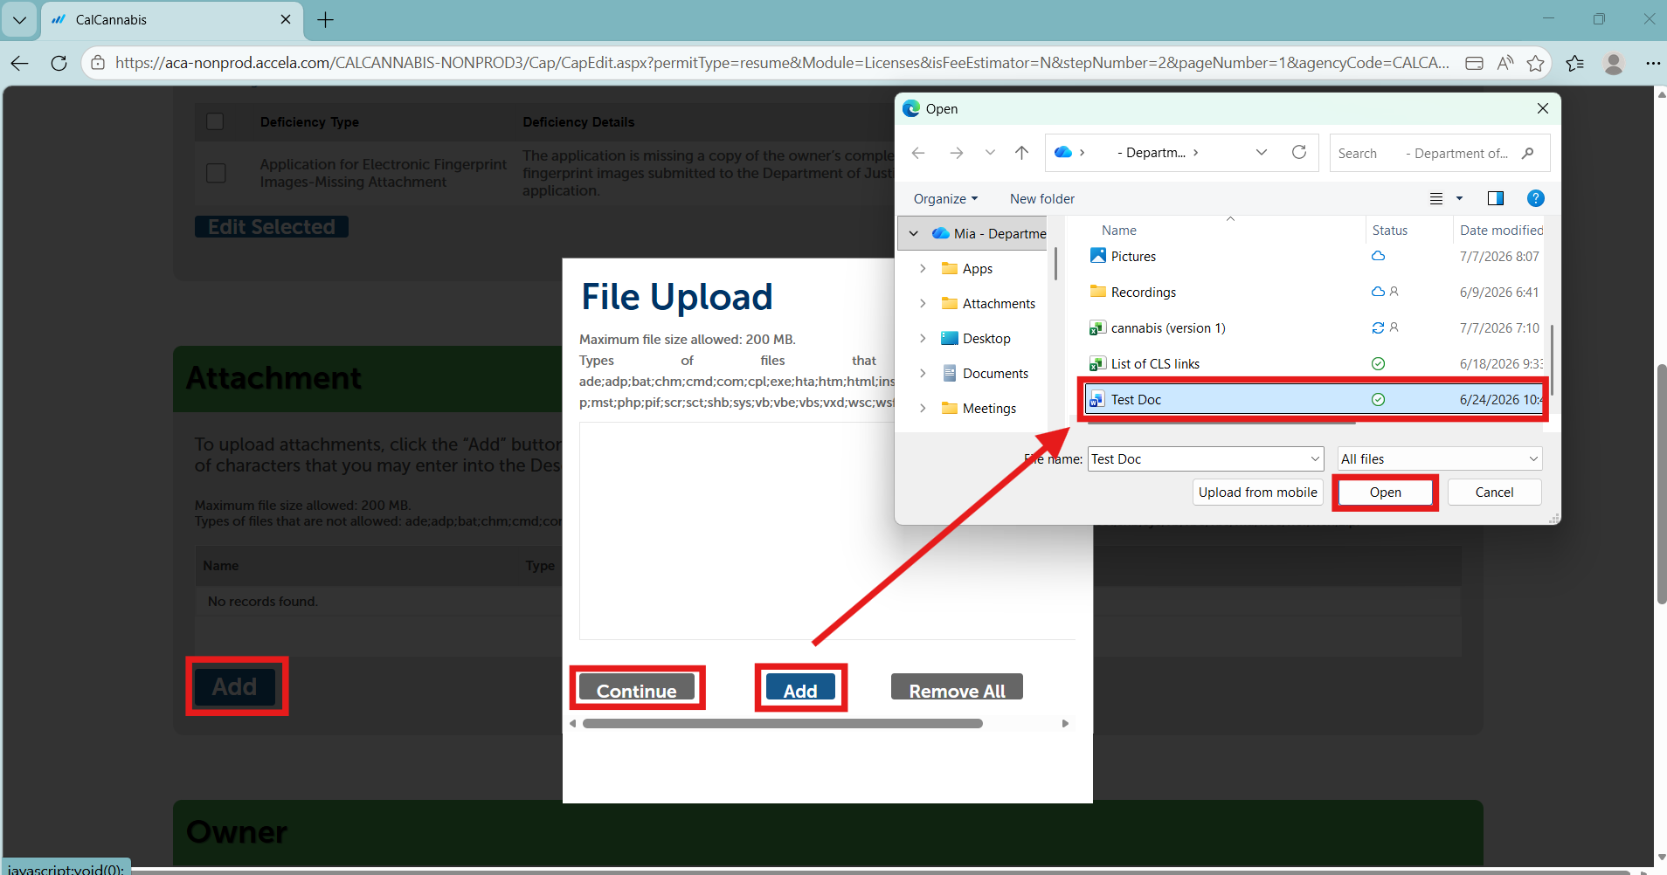The height and width of the screenshot is (875, 1667).
Task: Click the OneDrive cloud icon in path bar
Action: pos(1063,152)
